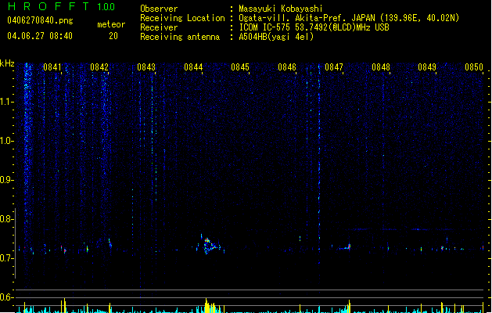Click the 0848 time marker
This screenshot has width=492, height=313.
[x=381, y=67]
